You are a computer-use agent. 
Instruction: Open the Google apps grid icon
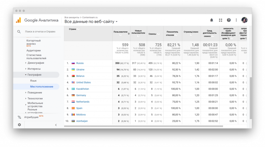(220, 20)
